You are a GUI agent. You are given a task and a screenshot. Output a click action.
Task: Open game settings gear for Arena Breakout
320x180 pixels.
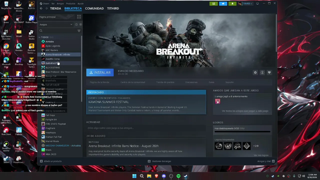[x=255, y=72]
